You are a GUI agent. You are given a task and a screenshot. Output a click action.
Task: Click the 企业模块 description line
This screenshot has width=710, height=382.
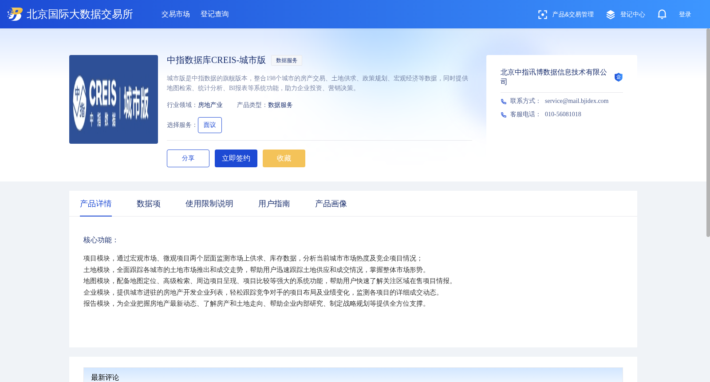pyautogui.click(x=263, y=292)
